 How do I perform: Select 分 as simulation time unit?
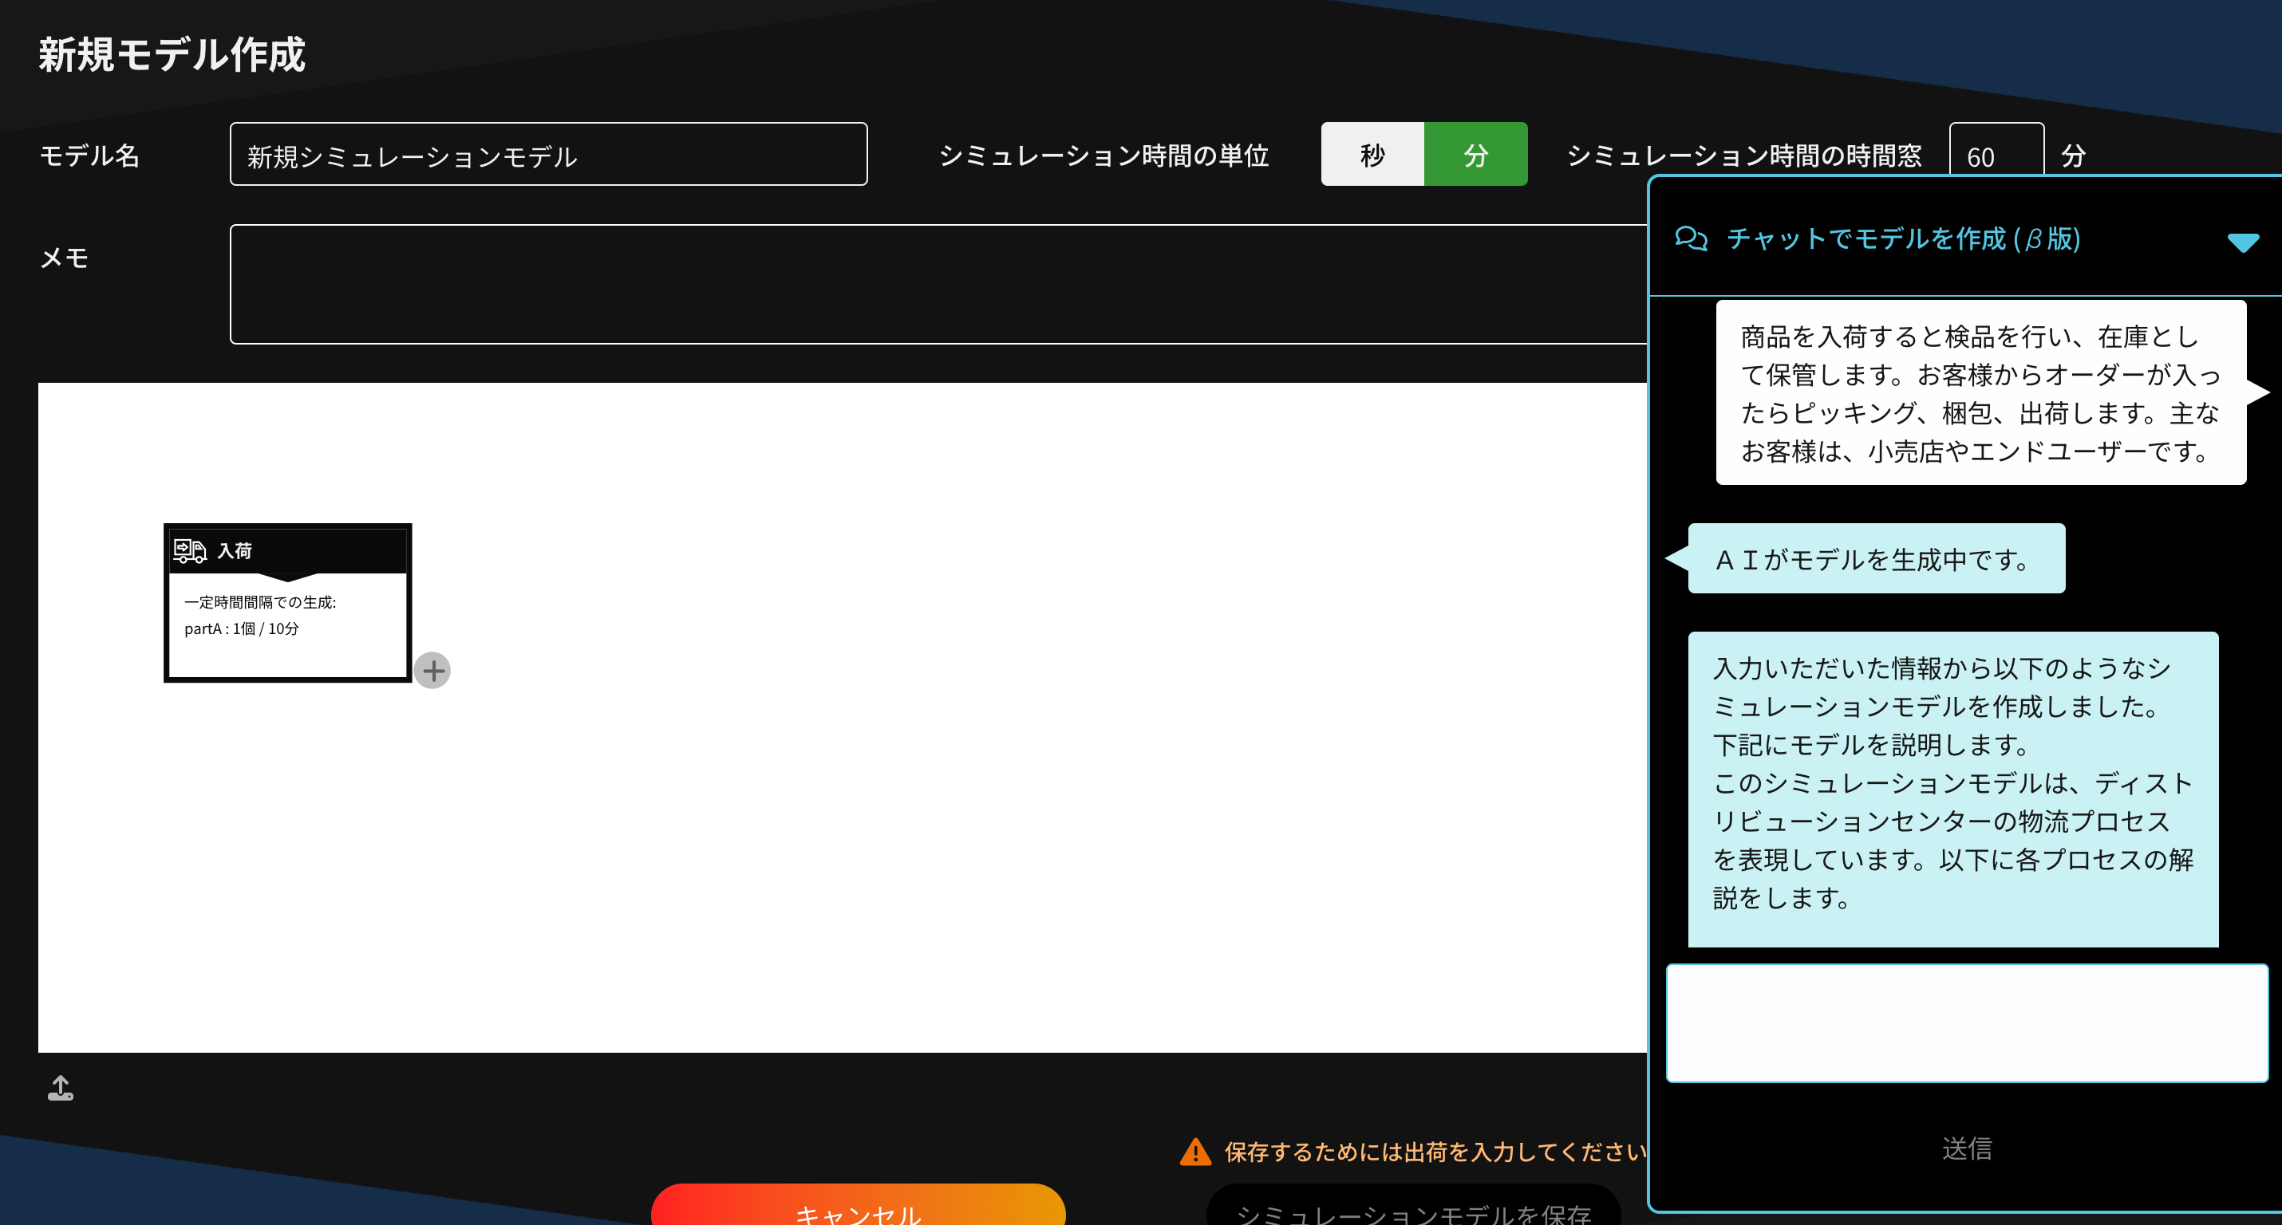(1475, 155)
